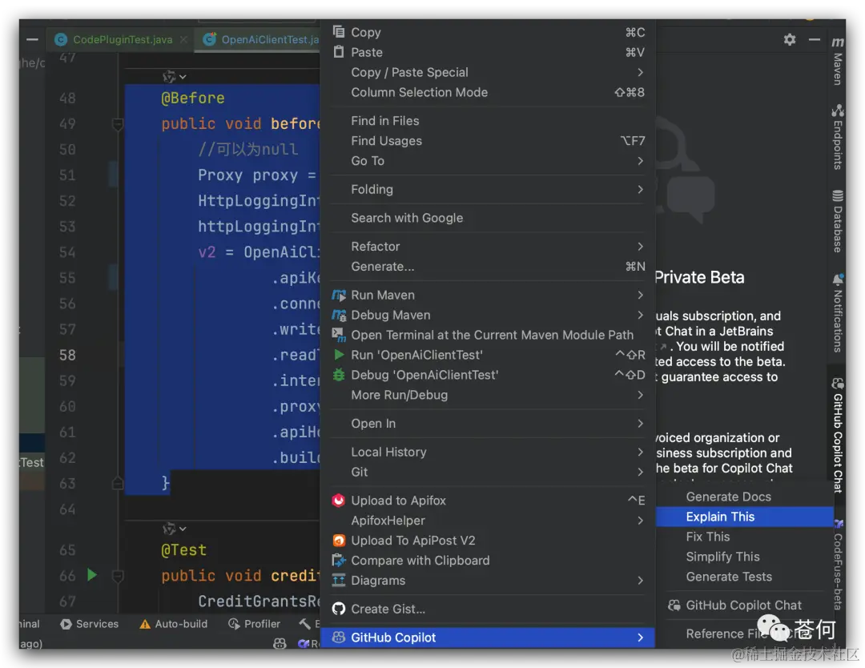Click the @Test annotation text
Screen dimensions: 865x668
(x=183, y=550)
